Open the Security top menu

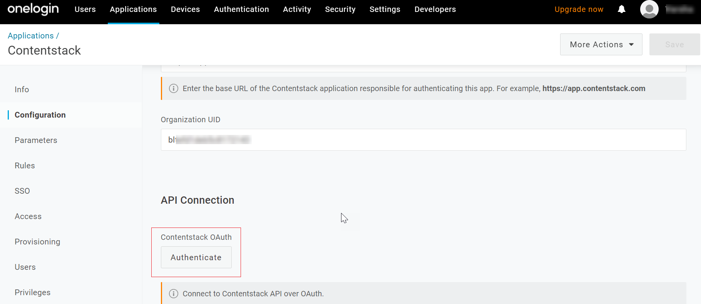pos(340,9)
